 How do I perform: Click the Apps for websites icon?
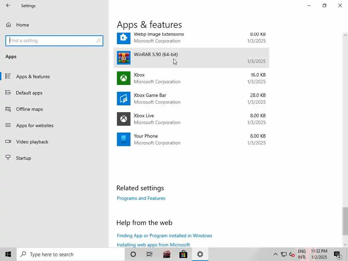coord(8,125)
